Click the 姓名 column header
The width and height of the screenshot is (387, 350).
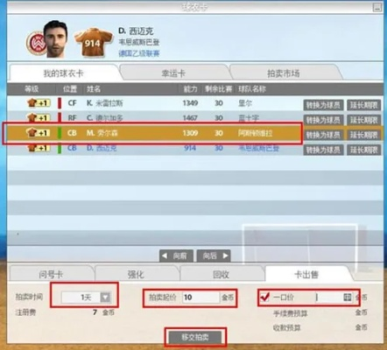click(x=94, y=89)
